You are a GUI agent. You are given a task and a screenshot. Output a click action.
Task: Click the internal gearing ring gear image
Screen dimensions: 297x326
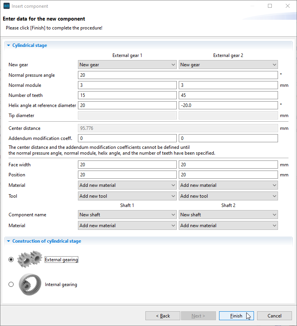point(29,285)
